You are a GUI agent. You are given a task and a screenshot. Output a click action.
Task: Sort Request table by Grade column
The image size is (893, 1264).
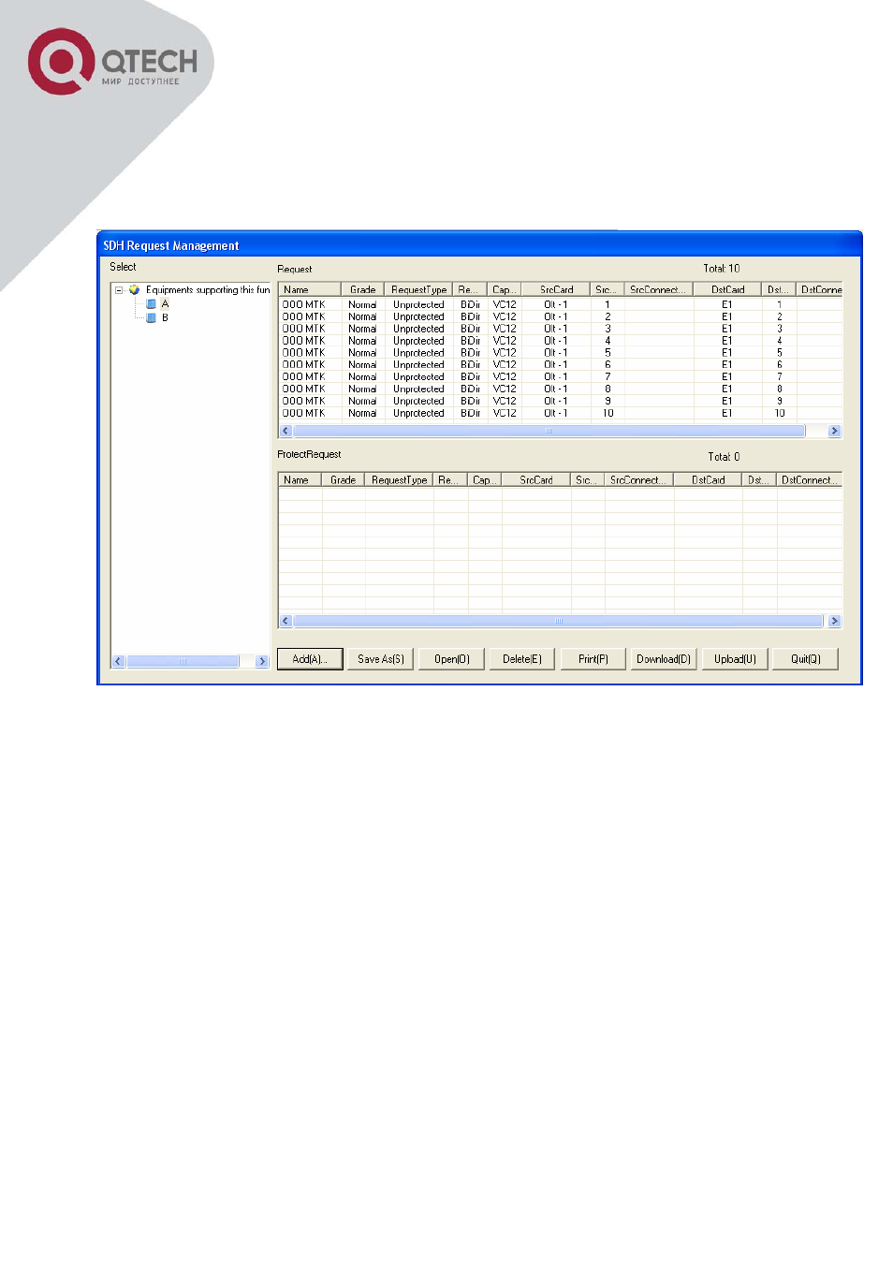[362, 290]
